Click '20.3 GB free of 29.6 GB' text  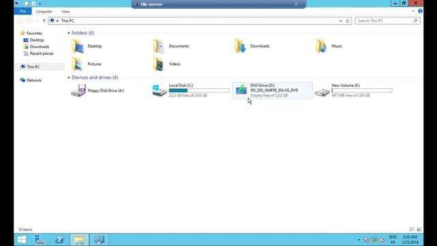188,96
